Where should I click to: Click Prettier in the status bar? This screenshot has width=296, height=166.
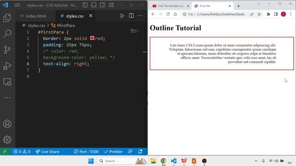coord(113,152)
